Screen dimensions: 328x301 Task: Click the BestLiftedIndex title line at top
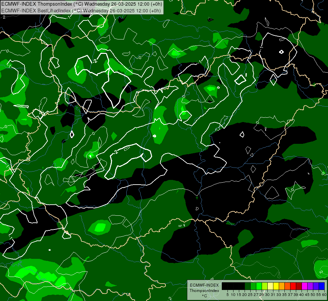[81, 11]
